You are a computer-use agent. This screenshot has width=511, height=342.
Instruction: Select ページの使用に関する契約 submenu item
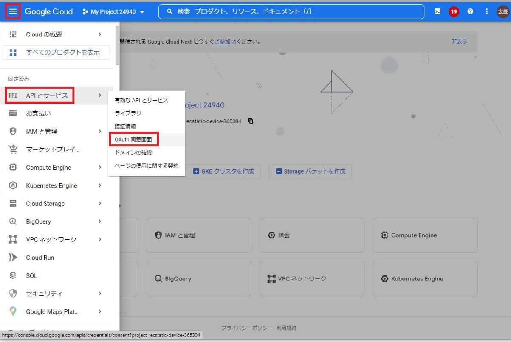click(147, 166)
